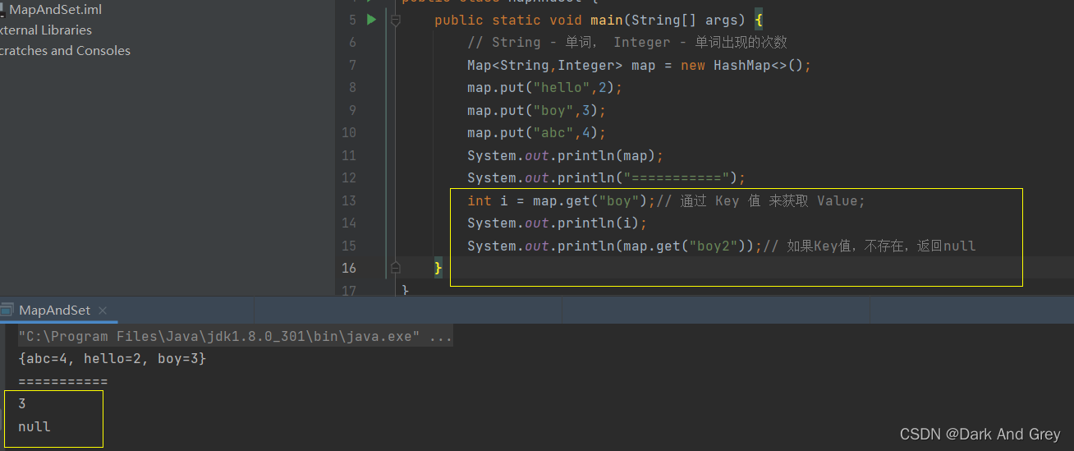This screenshot has height=451, width=1074.
Task: Click the comment on line 6
Action: coord(627,43)
